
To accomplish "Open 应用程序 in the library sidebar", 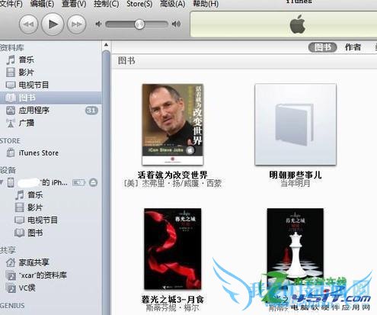I will (x=51, y=111).
